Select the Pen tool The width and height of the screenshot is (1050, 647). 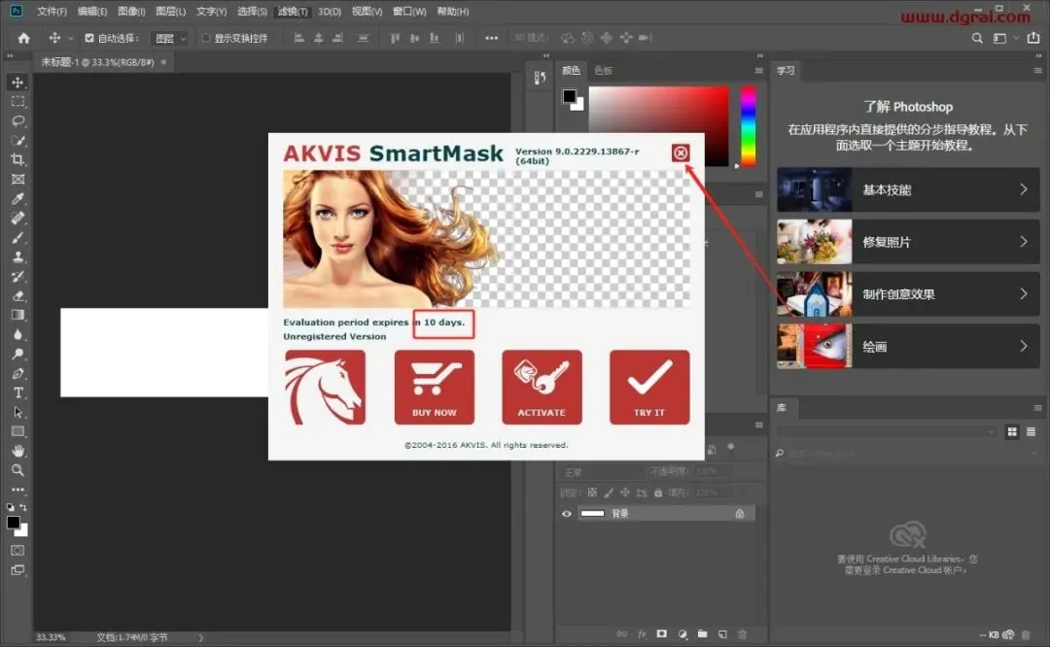pos(18,373)
